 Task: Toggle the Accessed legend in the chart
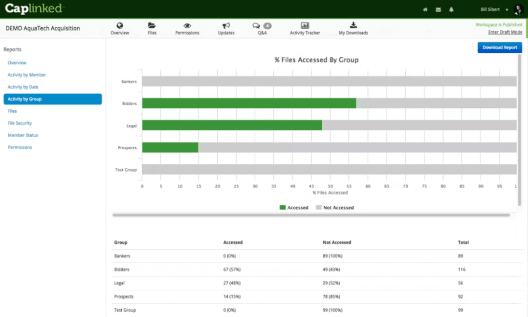tap(294, 207)
